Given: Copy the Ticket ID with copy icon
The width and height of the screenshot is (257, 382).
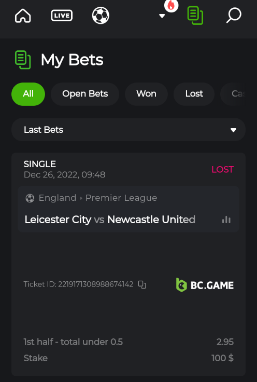Looking at the screenshot, I should click(142, 284).
